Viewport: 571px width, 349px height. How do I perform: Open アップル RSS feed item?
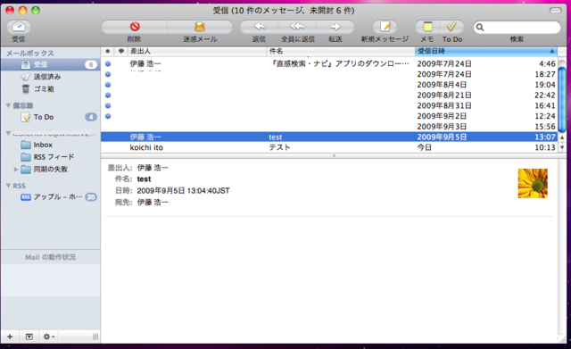click(51, 197)
